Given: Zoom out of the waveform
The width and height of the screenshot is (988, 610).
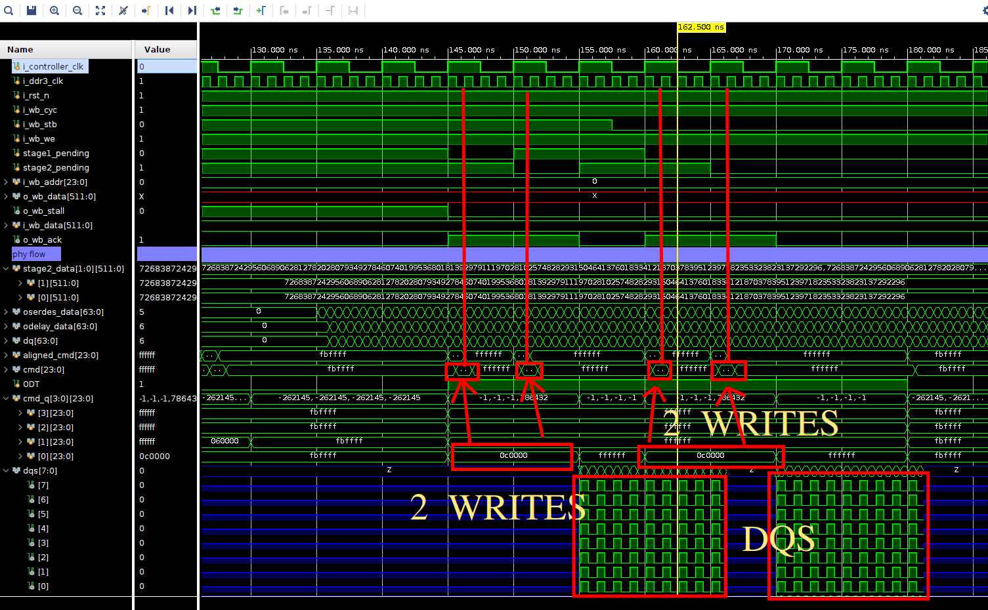Looking at the screenshot, I should tap(77, 10).
